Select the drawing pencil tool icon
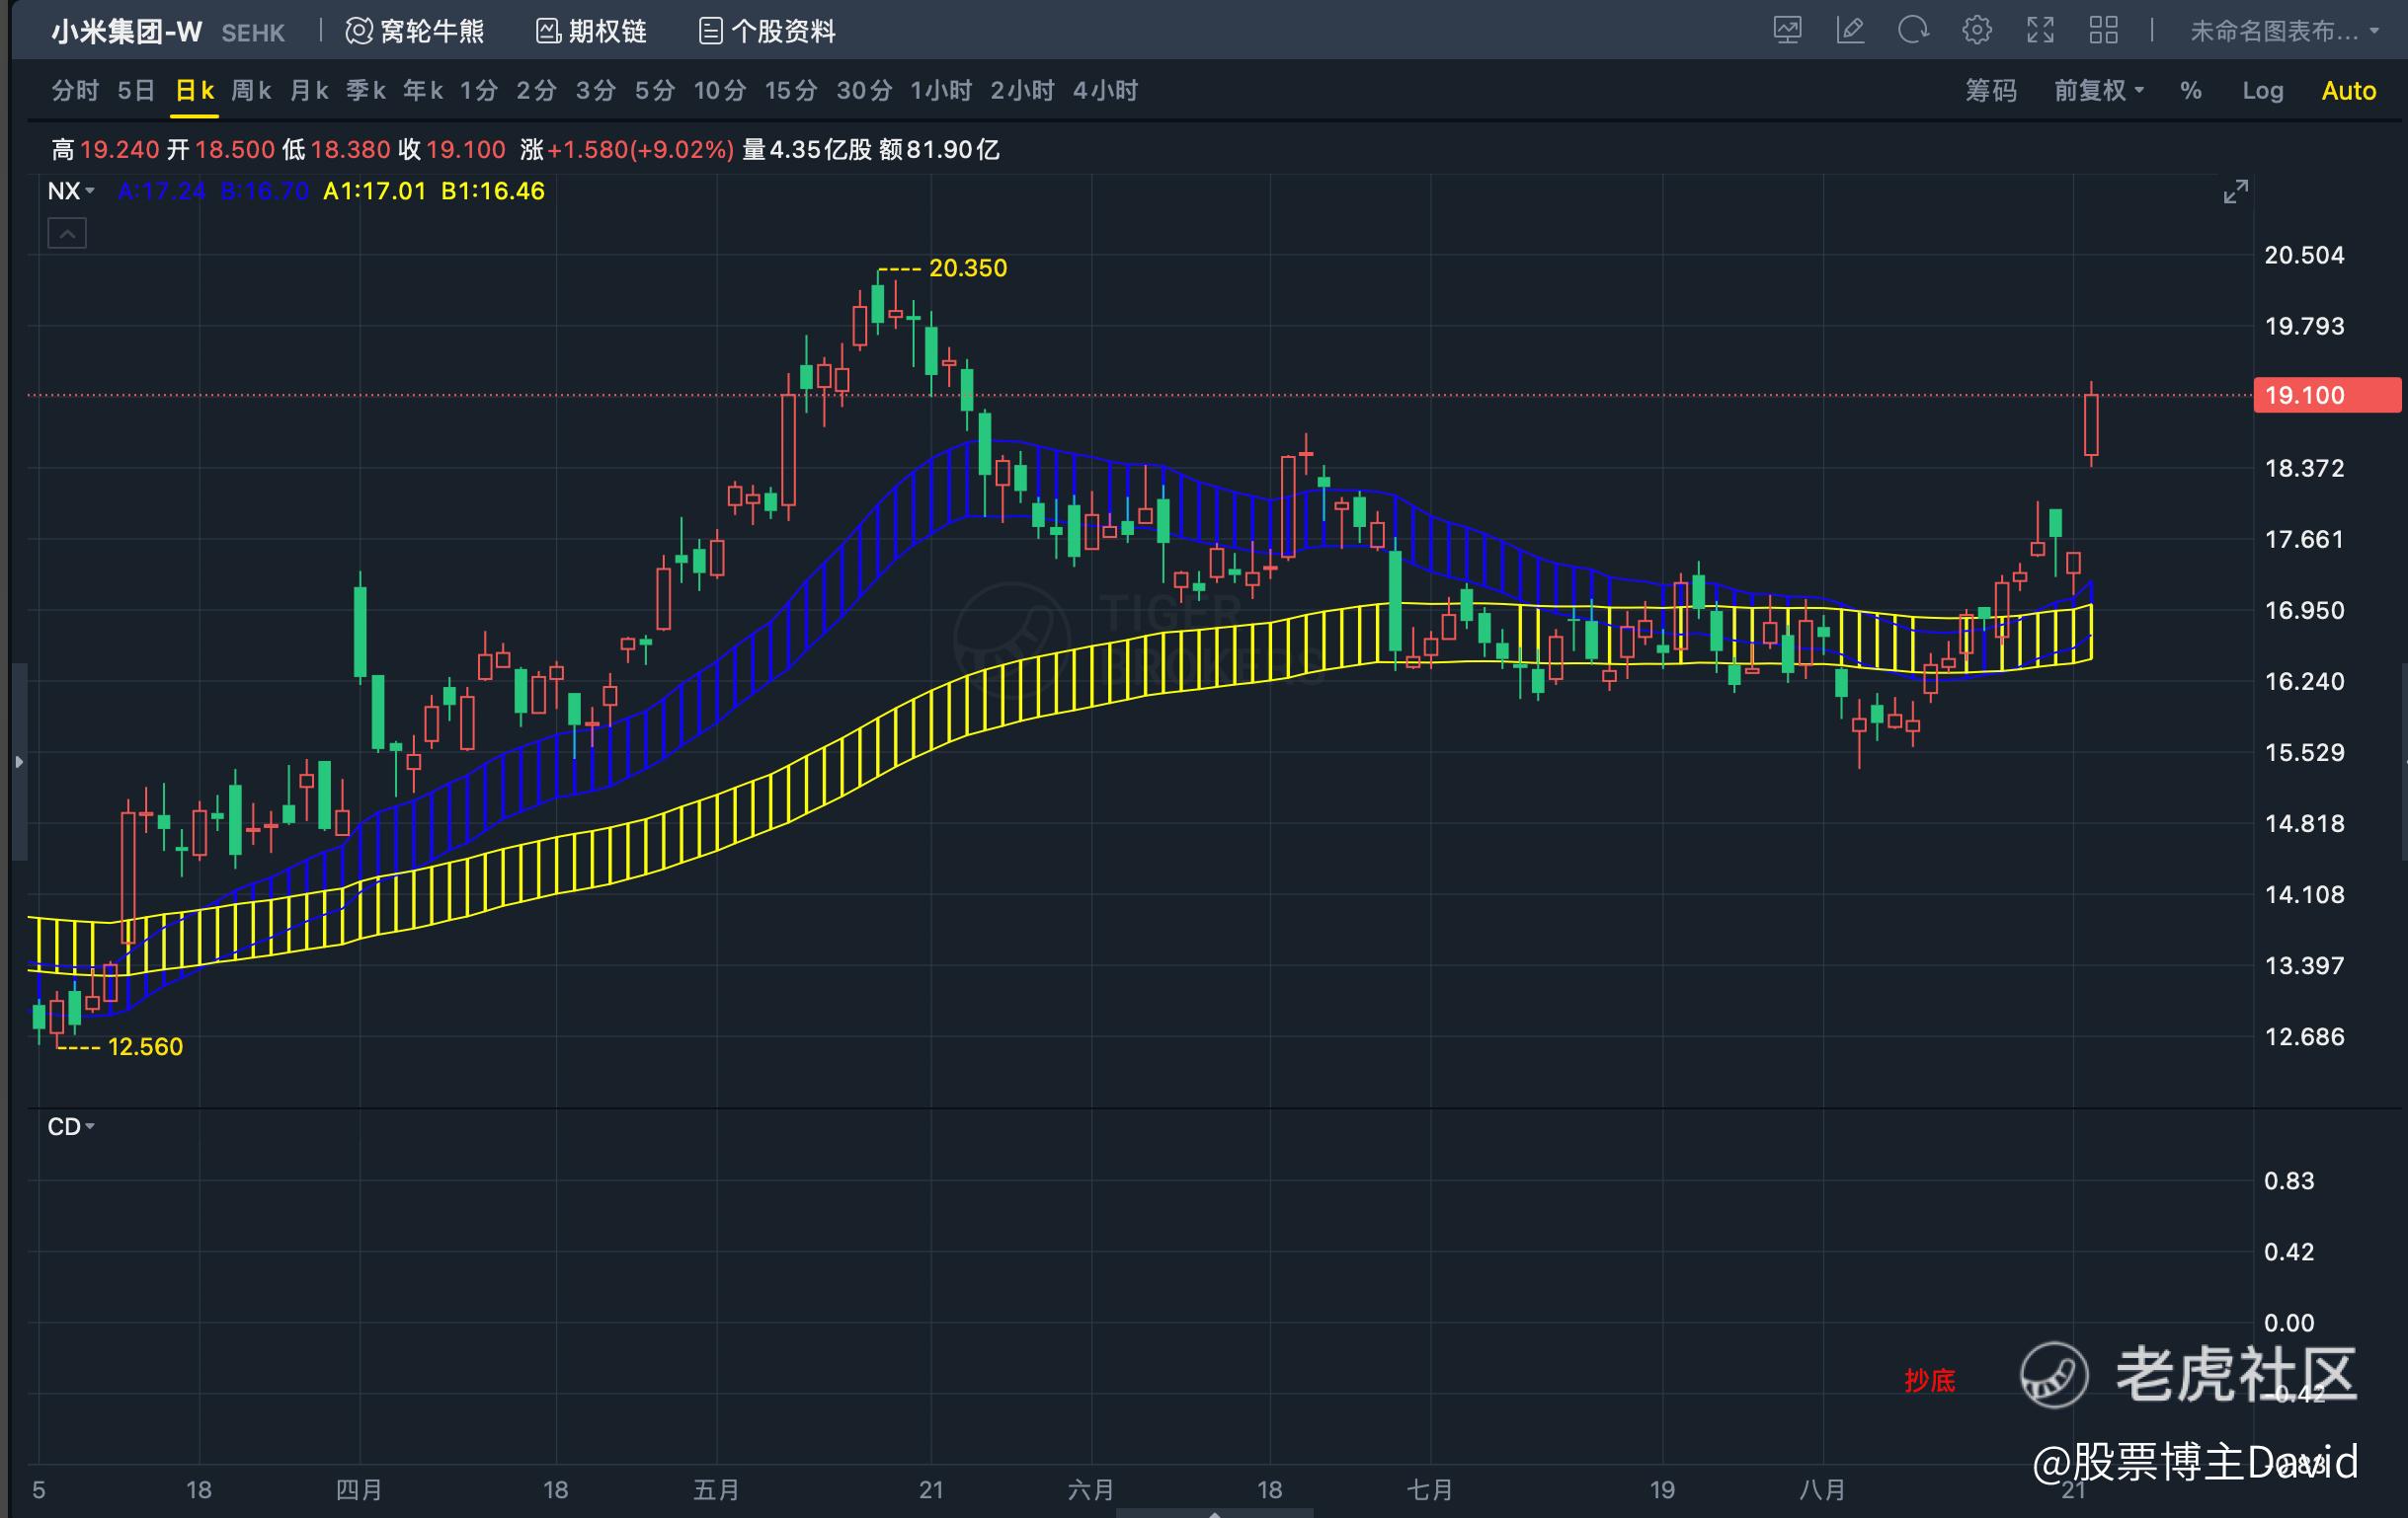This screenshot has height=1518, width=2408. 1851,31
